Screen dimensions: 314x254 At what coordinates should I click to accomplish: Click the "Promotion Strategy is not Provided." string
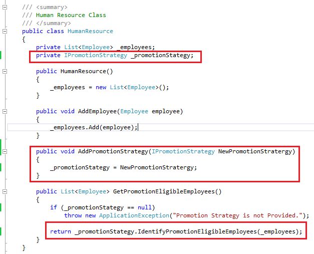[237, 215]
